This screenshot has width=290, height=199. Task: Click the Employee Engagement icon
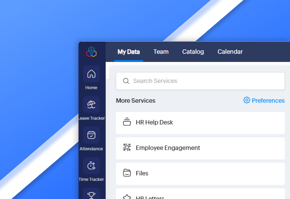click(x=127, y=148)
